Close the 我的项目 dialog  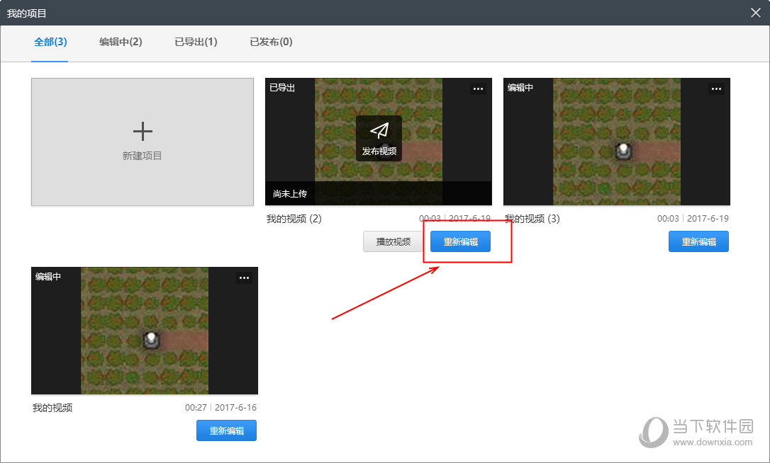tap(757, 13)
